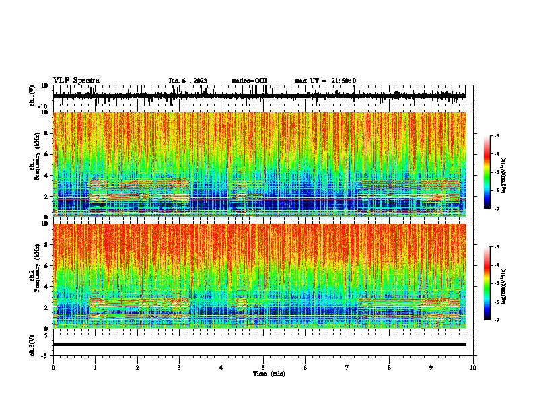Click the "6" kHz tick of ch.2 spectrogram
This screenshot has height=412, width=533.
point(46,265)
